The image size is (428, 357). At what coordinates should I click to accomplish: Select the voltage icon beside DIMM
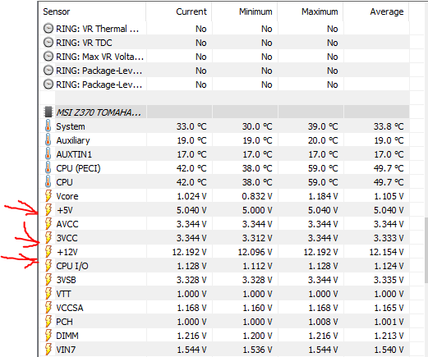pyautogui.click(x=48, y=336)
